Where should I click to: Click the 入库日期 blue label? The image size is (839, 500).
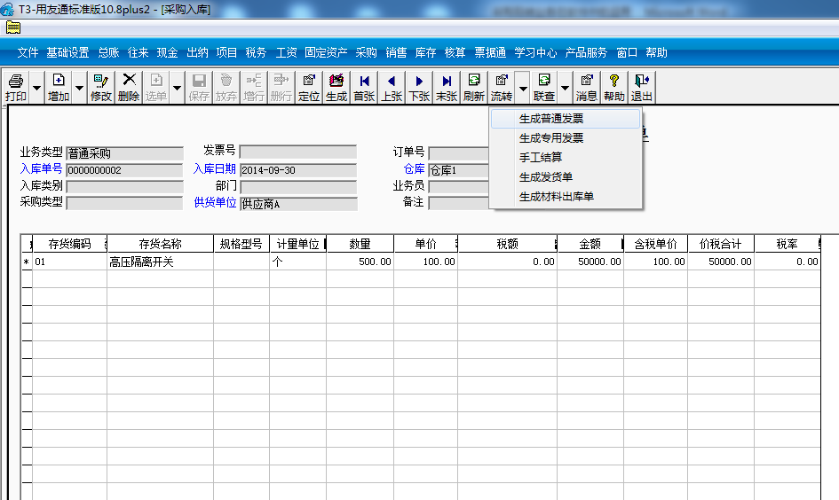click(x=215, y=169)
